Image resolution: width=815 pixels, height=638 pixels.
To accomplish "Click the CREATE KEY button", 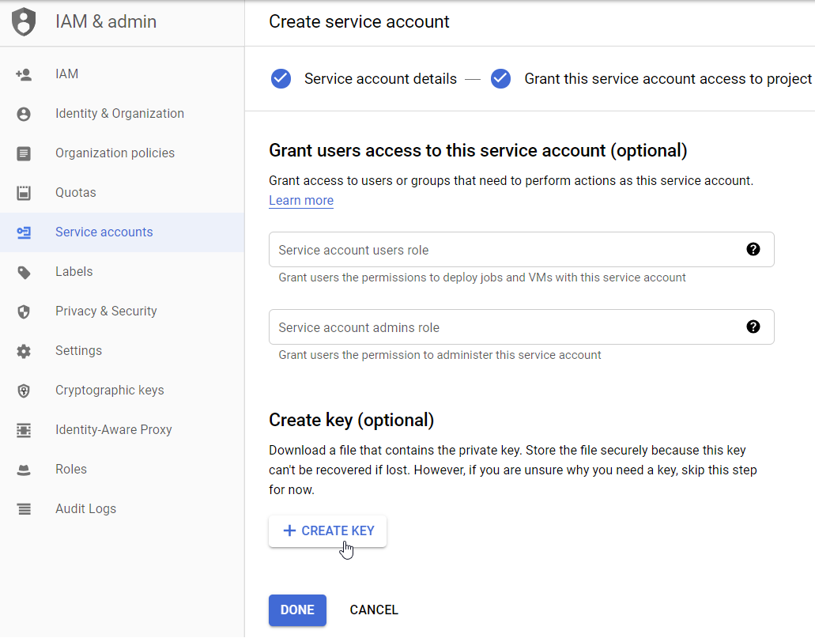I will pyautogui.click(x=327, y=530).
